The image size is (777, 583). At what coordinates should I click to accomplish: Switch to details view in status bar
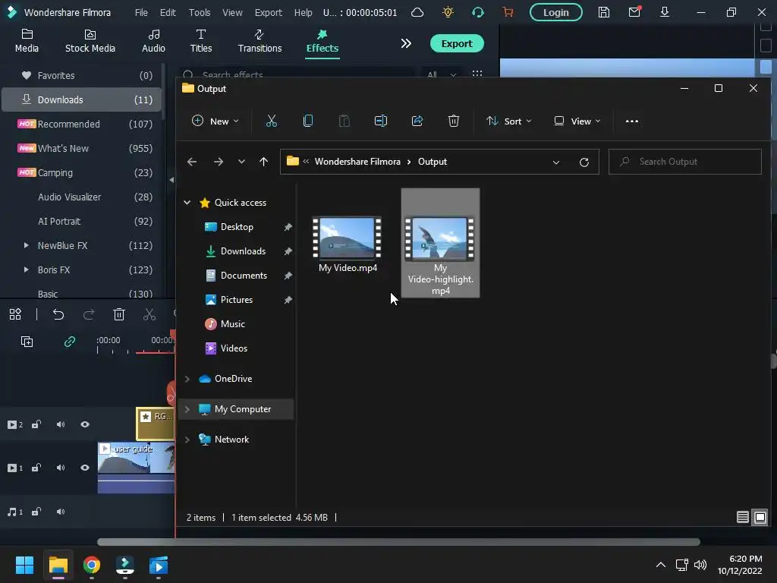tap(742, 517)
